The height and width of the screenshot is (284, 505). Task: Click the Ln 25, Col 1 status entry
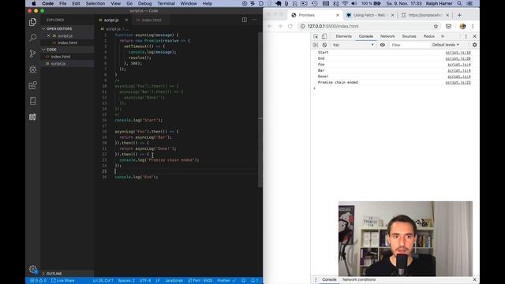click(x=103, y=281)
